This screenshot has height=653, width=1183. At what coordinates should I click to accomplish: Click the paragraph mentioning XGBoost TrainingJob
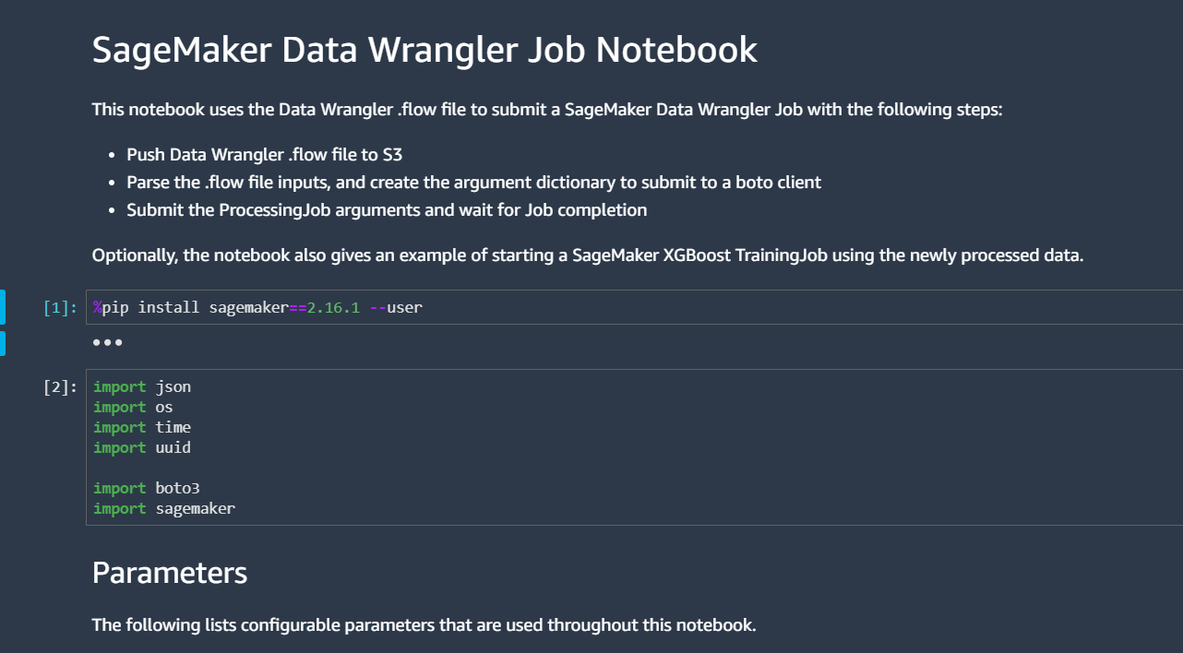[x=587, y=255]
